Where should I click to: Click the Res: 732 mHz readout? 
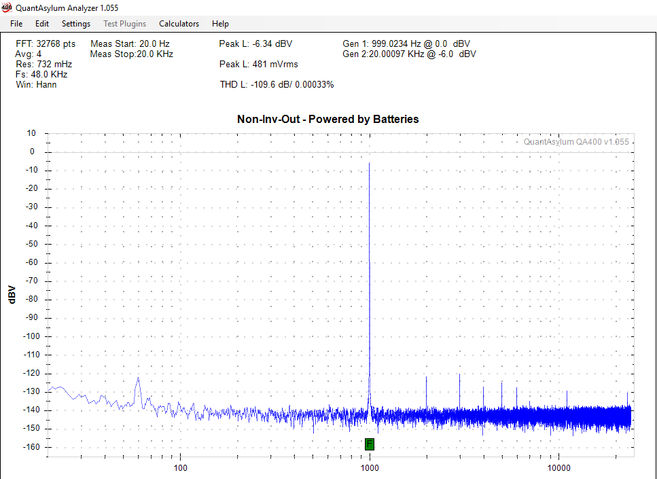coord(43,64)
